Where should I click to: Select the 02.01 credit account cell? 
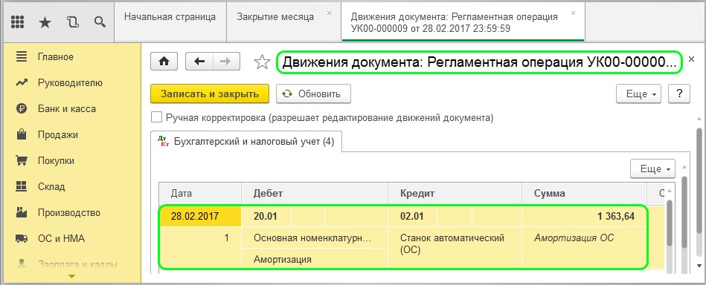coord(412,216)
